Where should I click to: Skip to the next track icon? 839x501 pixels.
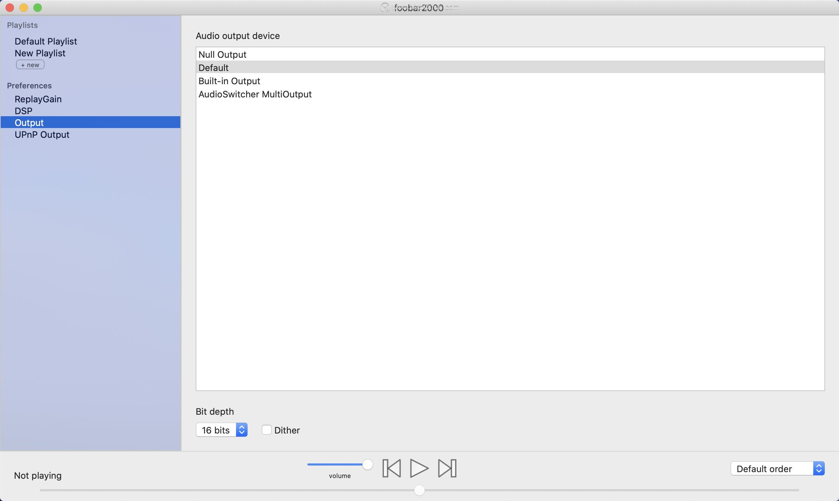pyautogui.click(x=447, y=468)
